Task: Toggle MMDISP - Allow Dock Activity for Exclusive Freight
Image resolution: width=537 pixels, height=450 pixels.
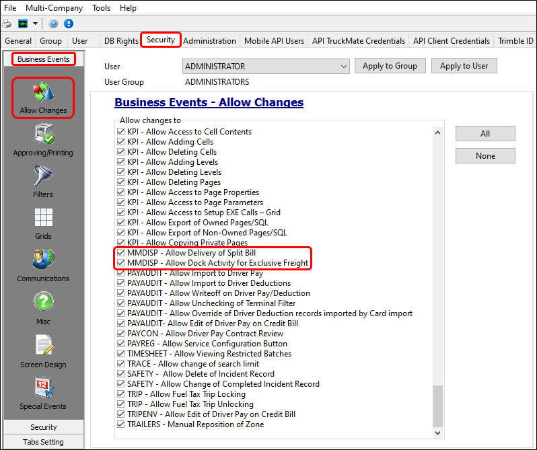Action: coord(120,263)
